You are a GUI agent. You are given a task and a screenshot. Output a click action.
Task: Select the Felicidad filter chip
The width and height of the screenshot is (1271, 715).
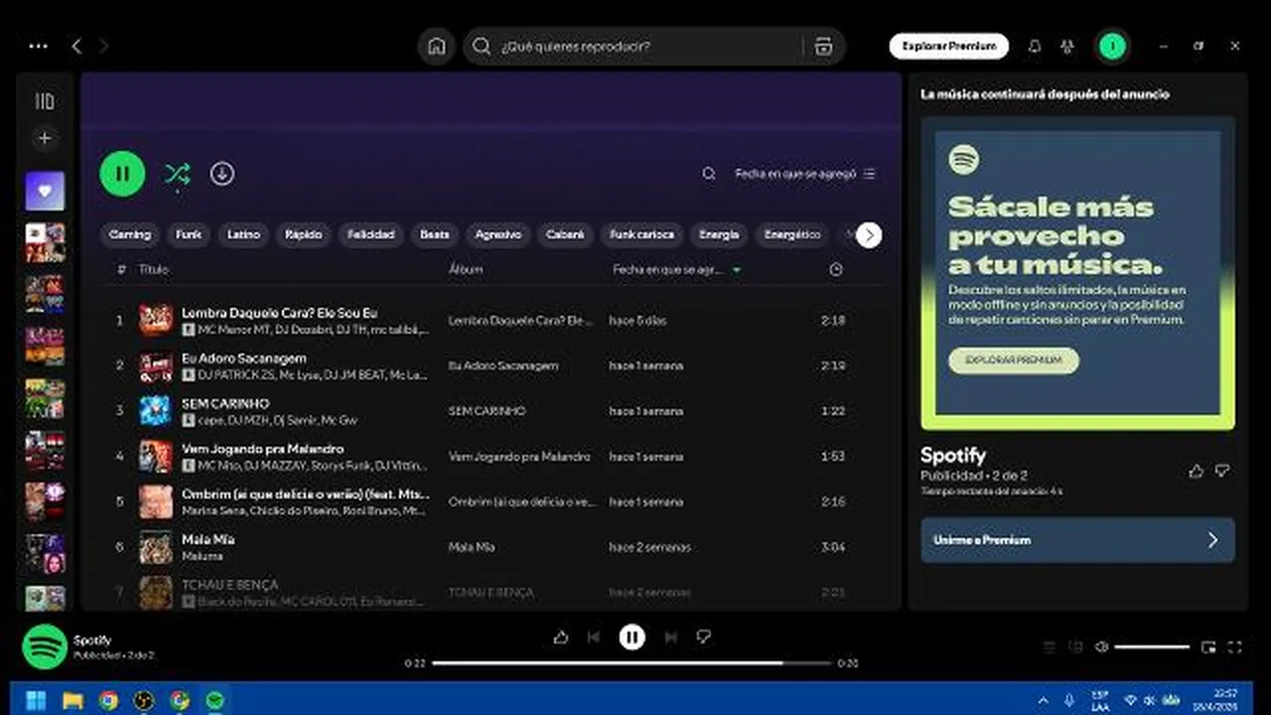370,235
